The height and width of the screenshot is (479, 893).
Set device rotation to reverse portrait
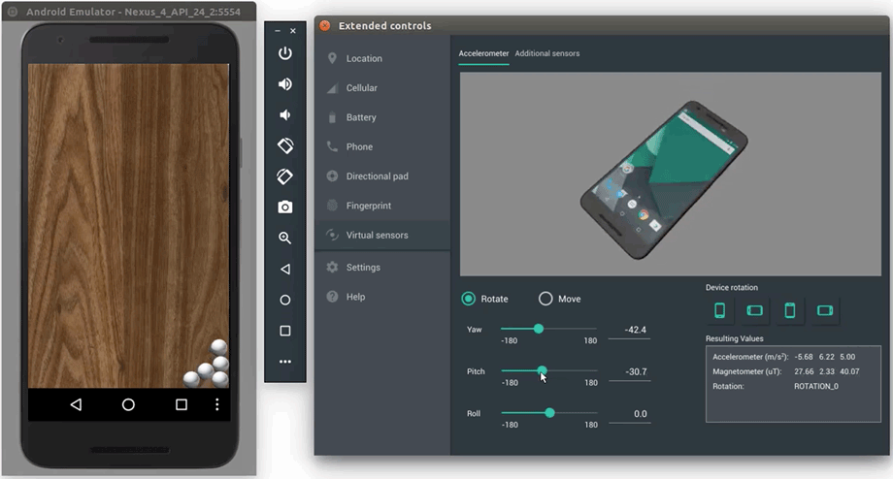coord(790,310)
